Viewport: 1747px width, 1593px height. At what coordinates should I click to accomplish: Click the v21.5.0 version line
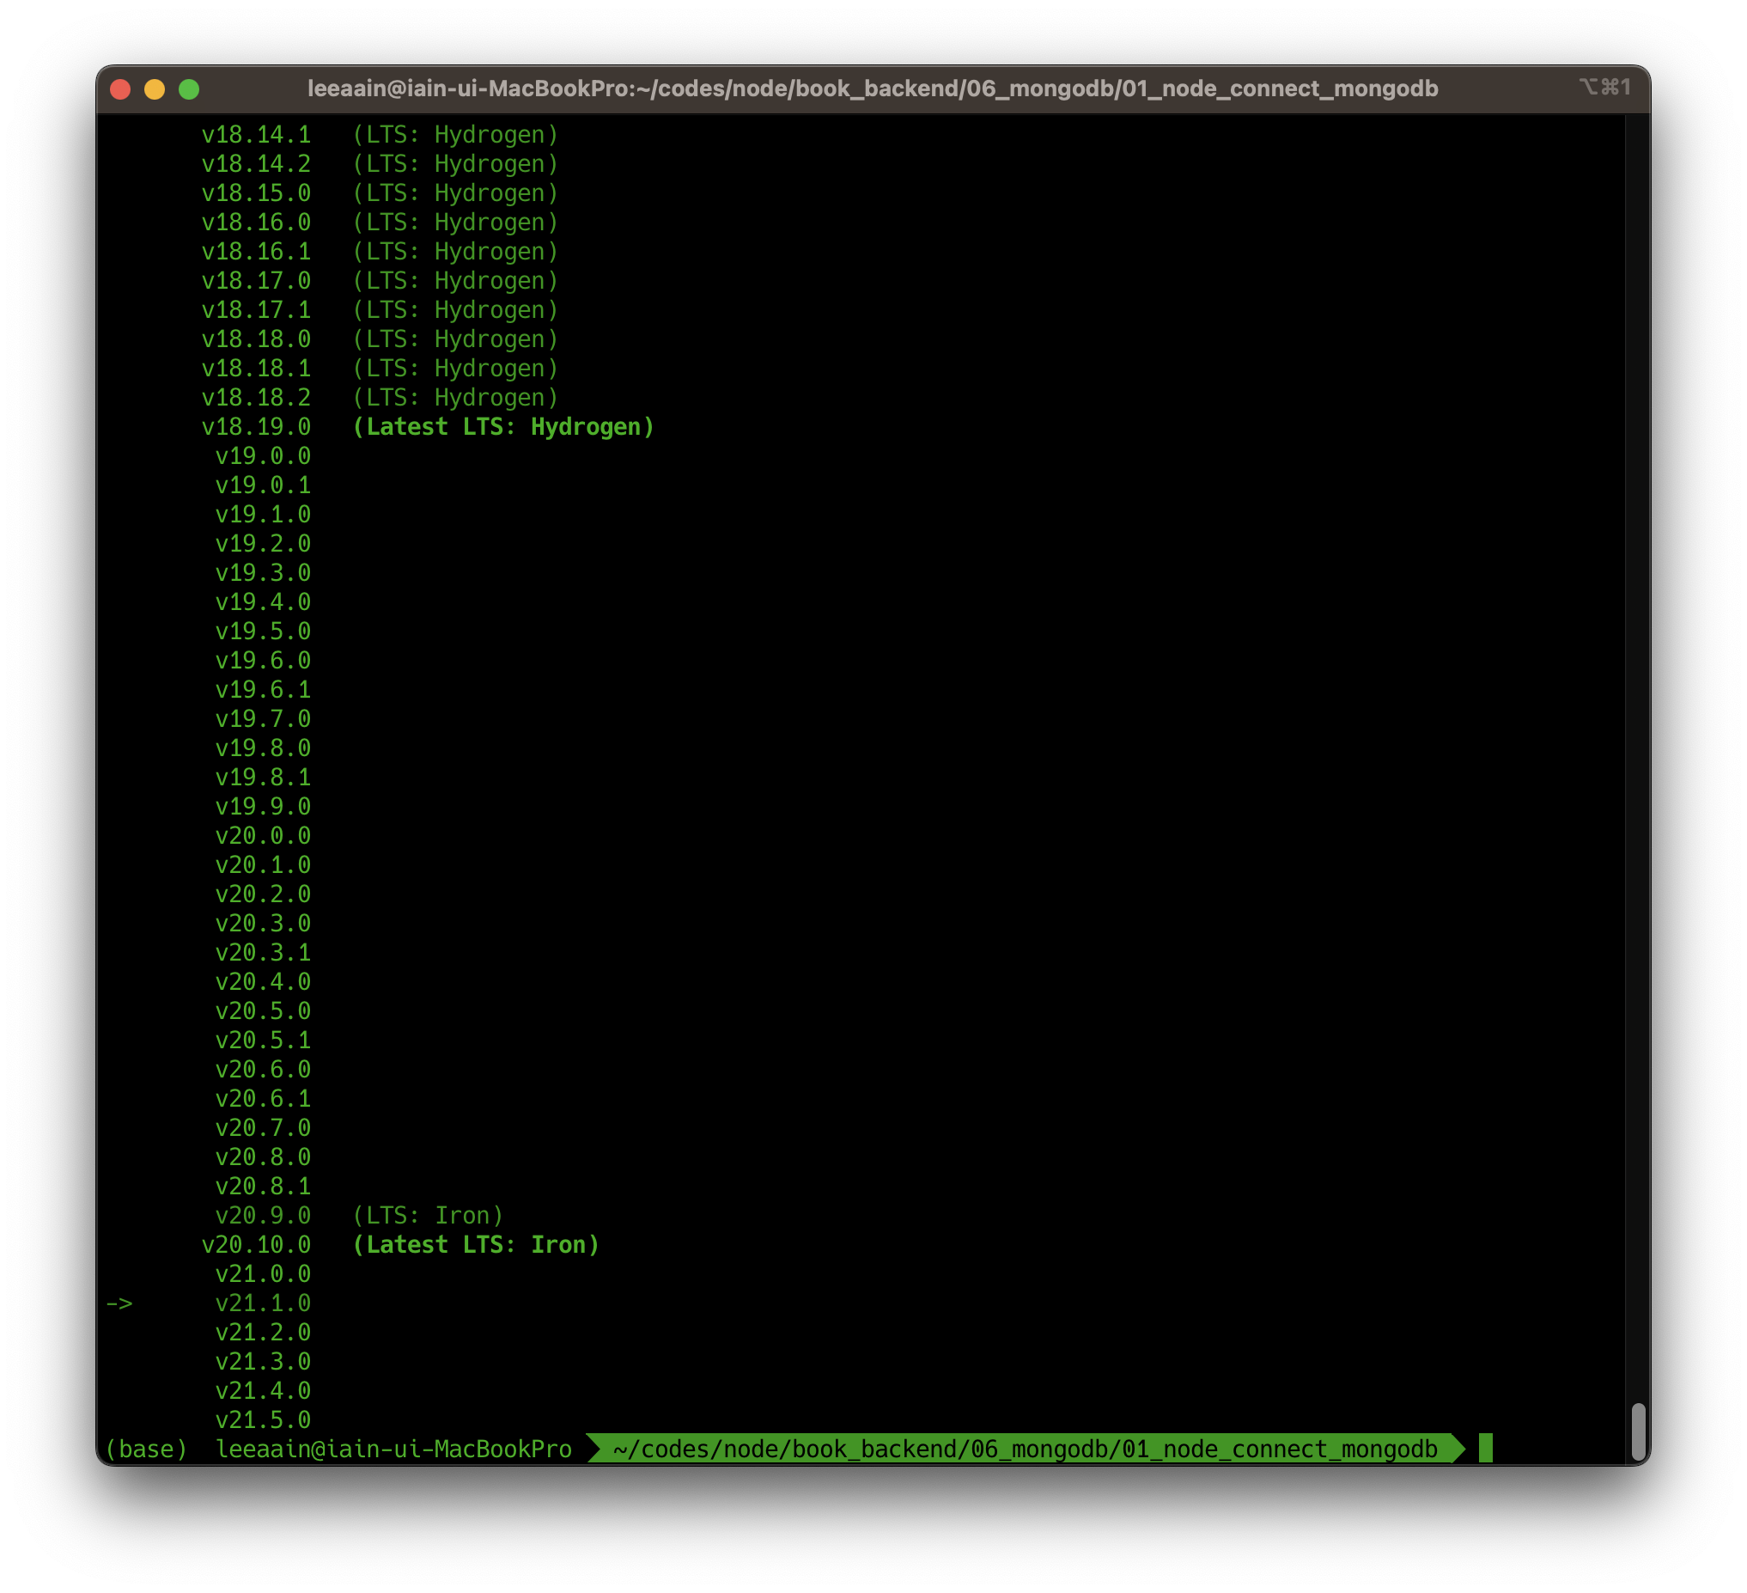[263, 1419]
